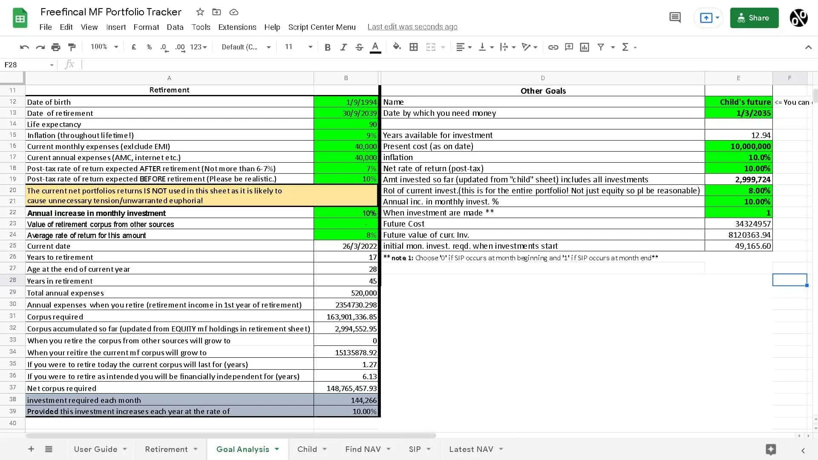Image resolution: width=818 pixels, height=460 pixels.
Task: Insert a link
Action: [553, 47]
